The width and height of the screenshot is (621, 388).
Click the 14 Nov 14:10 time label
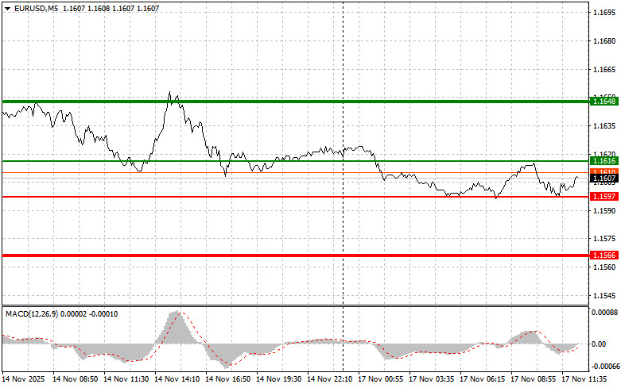[x=177, y=379]
